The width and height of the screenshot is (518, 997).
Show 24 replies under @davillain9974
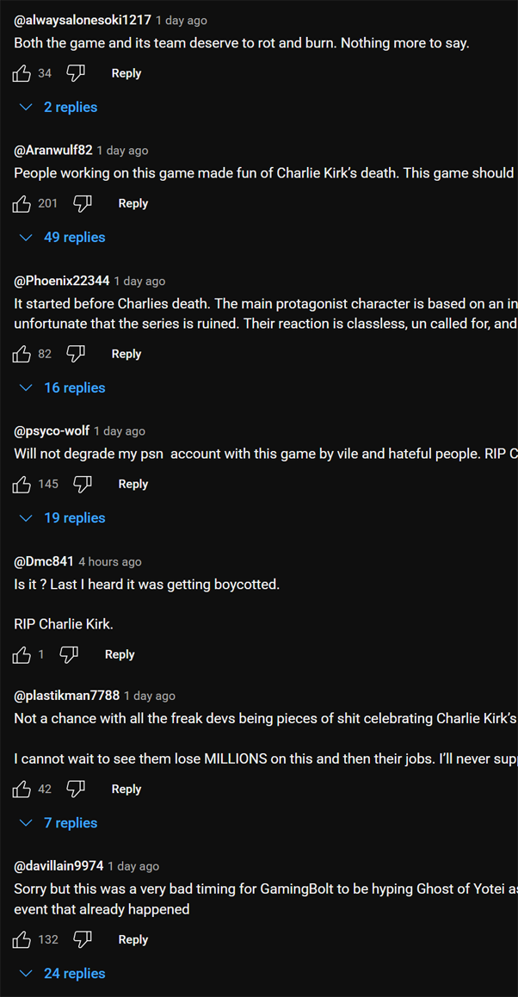click(62, 974)
